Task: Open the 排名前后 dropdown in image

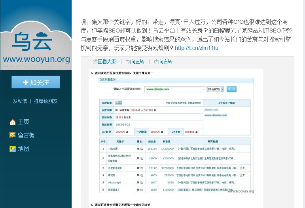Action: (216, 89)
